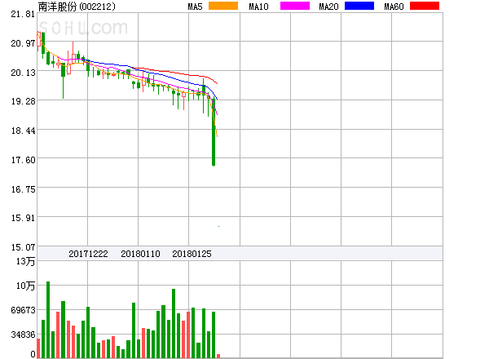
Task: Click the 20.13 price axis label
Action: [23, 73]
